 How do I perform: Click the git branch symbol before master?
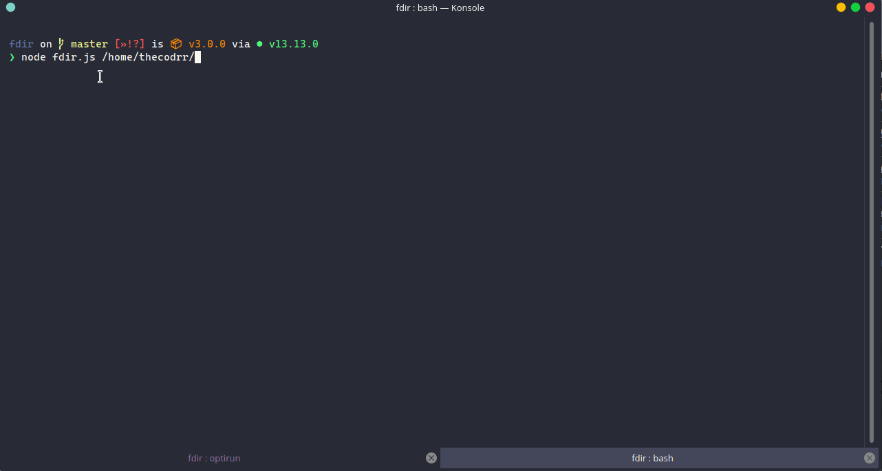pyautogui.click(x=61, y=44)
